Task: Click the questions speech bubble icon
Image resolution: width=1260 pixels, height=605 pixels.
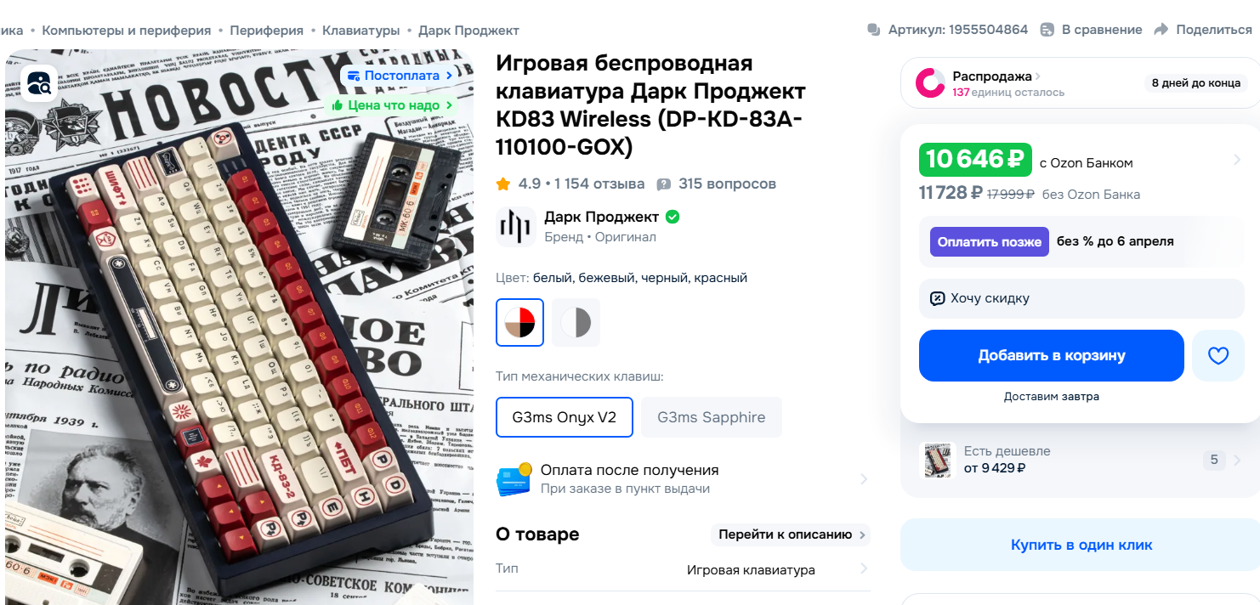Action: pyautogui.click(x=664, y=184)
